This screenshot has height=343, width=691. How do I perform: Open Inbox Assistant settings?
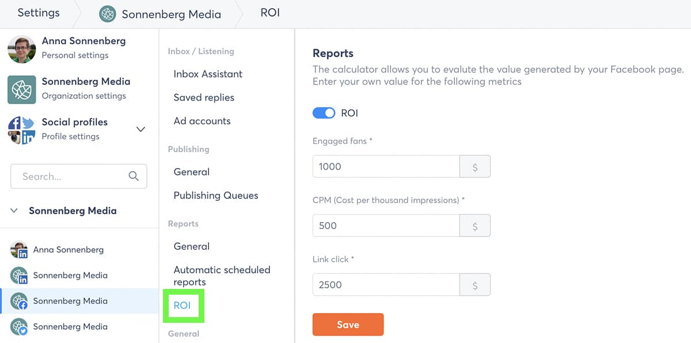208,74
